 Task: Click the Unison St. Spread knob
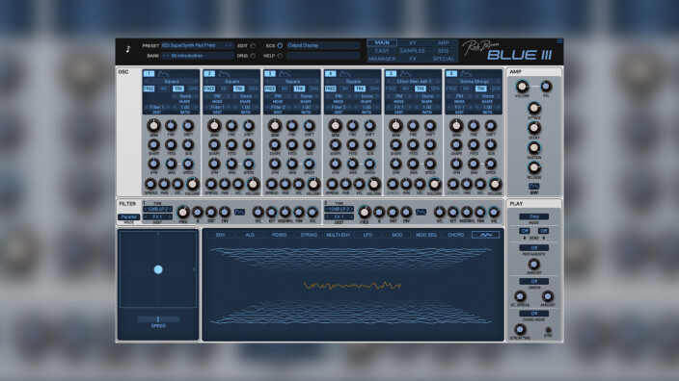(x=520, y=296)
